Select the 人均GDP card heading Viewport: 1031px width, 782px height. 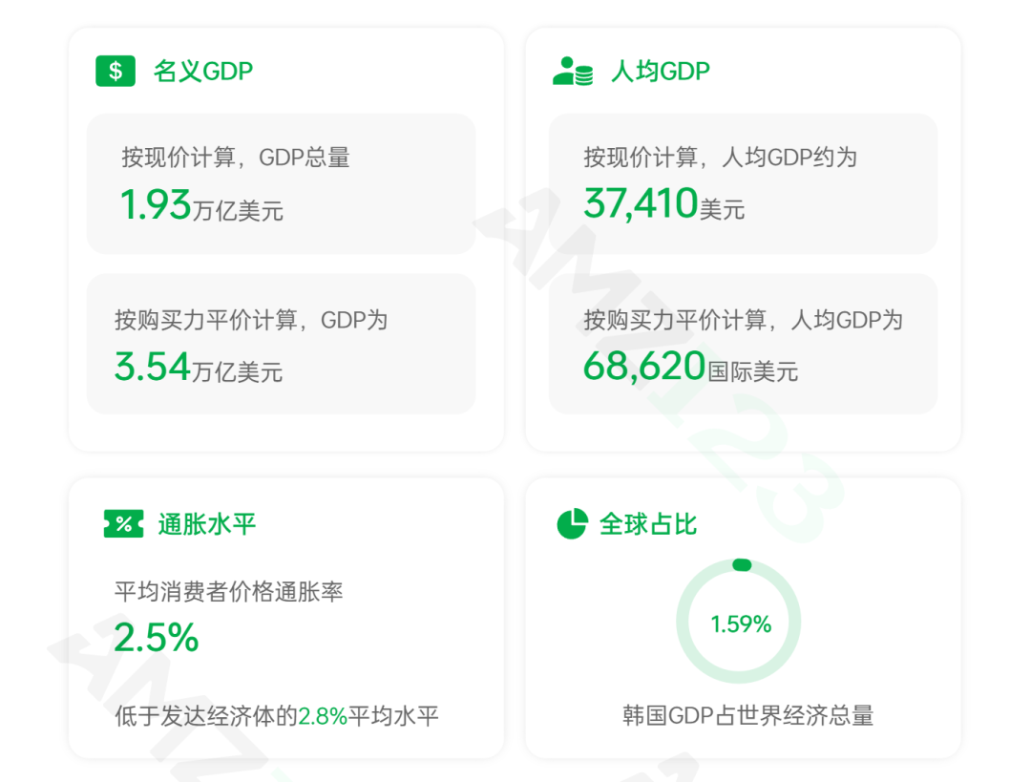click(x=661, y=71)
